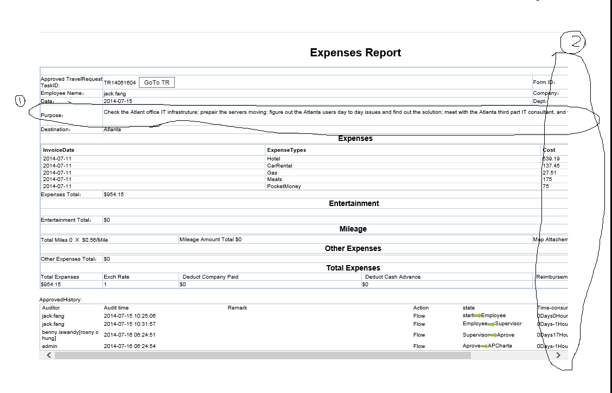
Task: Click Expenses Total value $954.15
Action: point(113,195)
